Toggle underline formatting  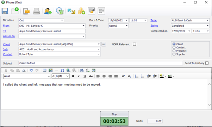85,76
